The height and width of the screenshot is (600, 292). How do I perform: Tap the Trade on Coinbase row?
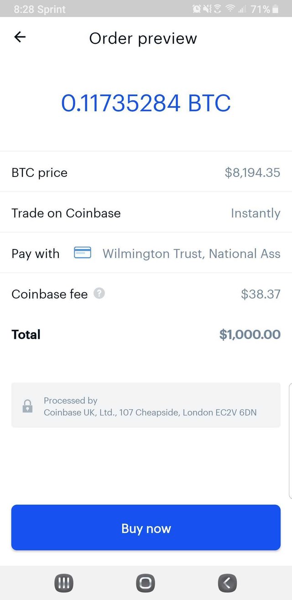pos(146,213)
